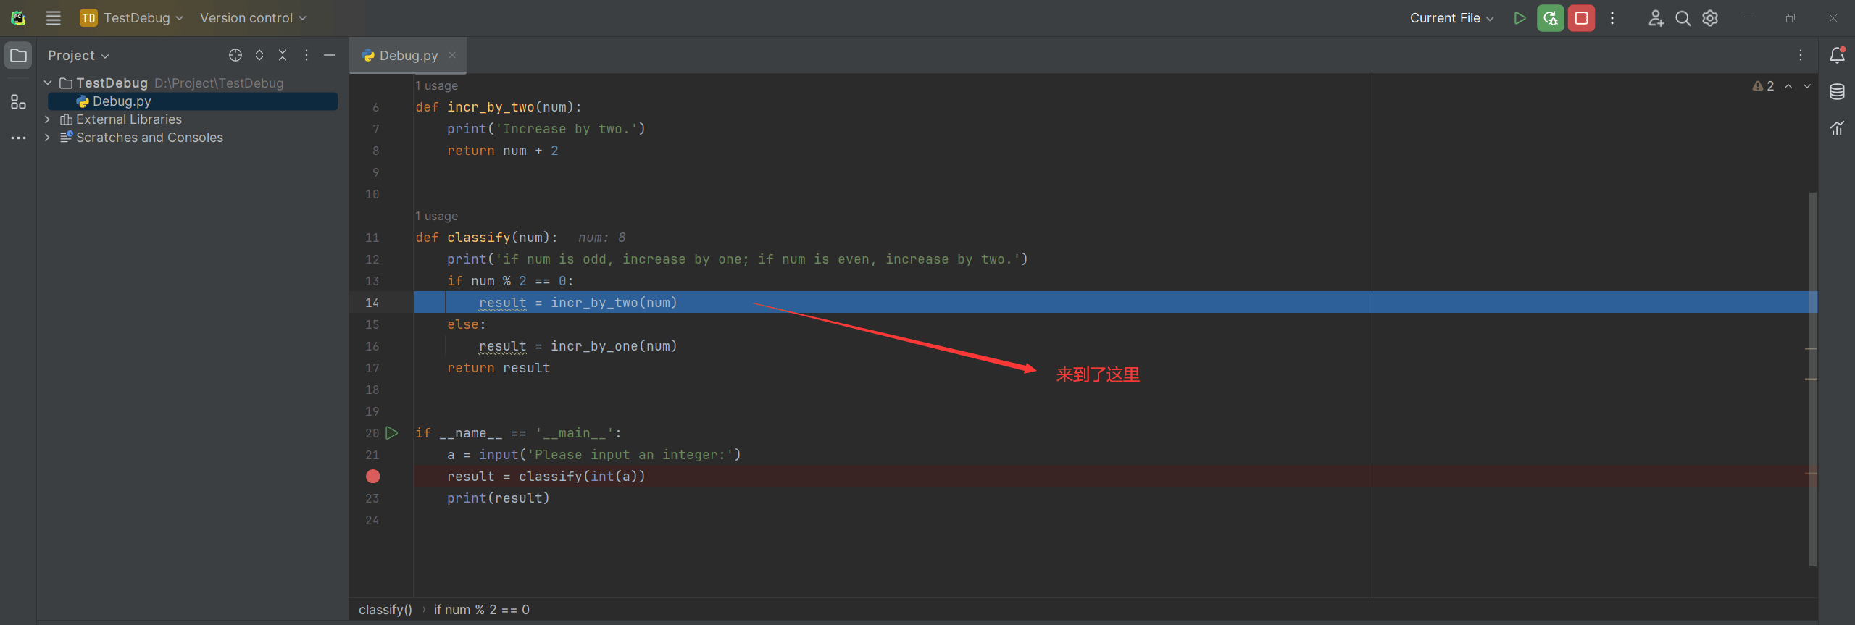
Task: Click 'print(result)' on line 23
Action: tap(498, 498)
